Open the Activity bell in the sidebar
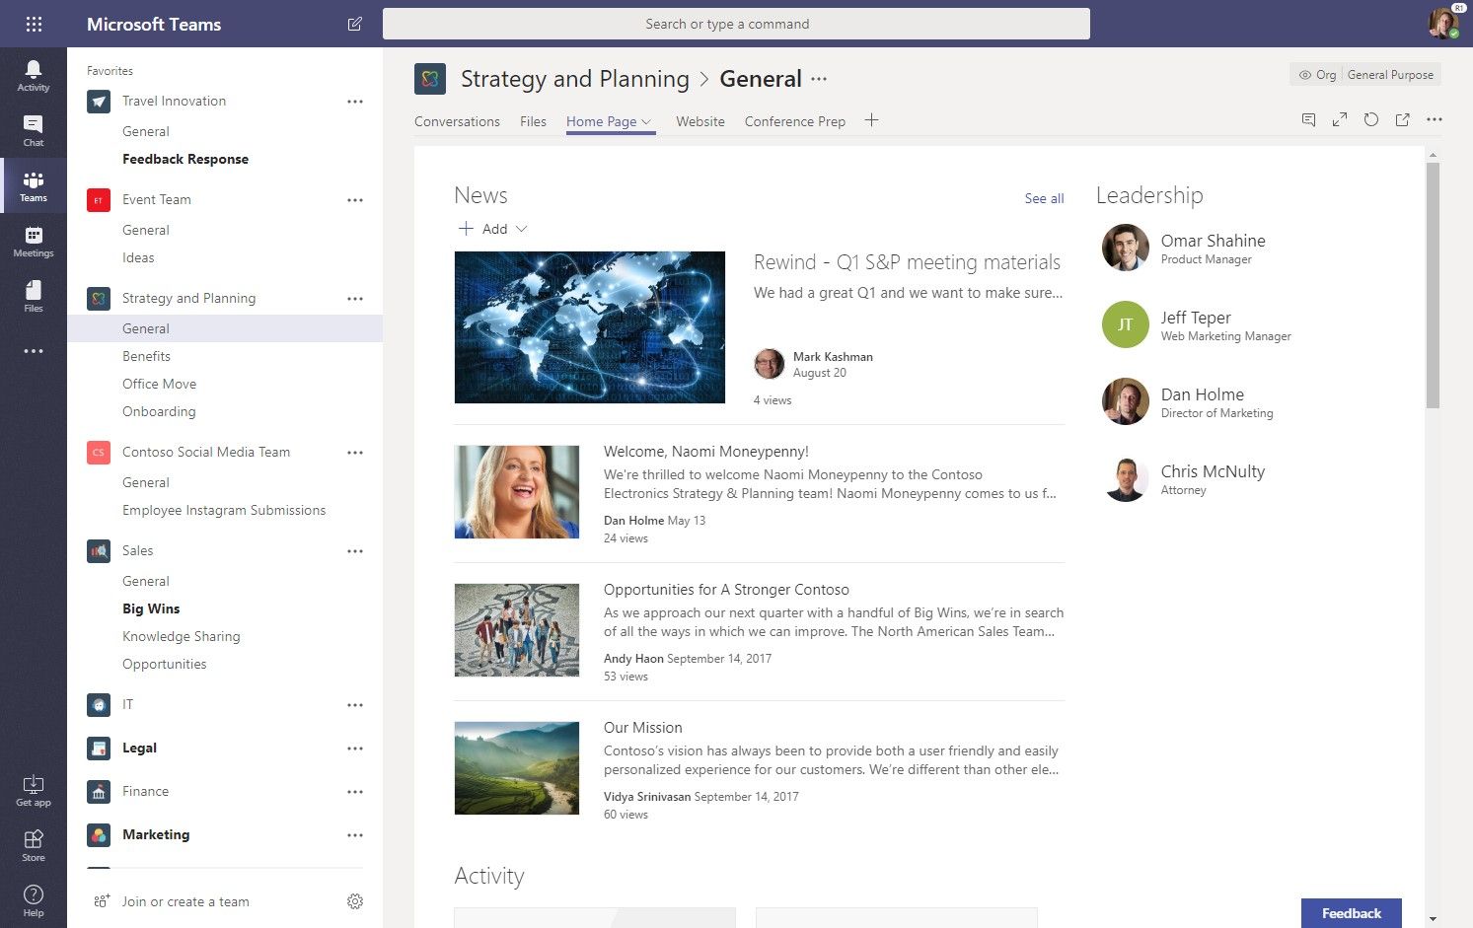The width and height of the screenshot is (1473, 928). click(x=34, y=75)
